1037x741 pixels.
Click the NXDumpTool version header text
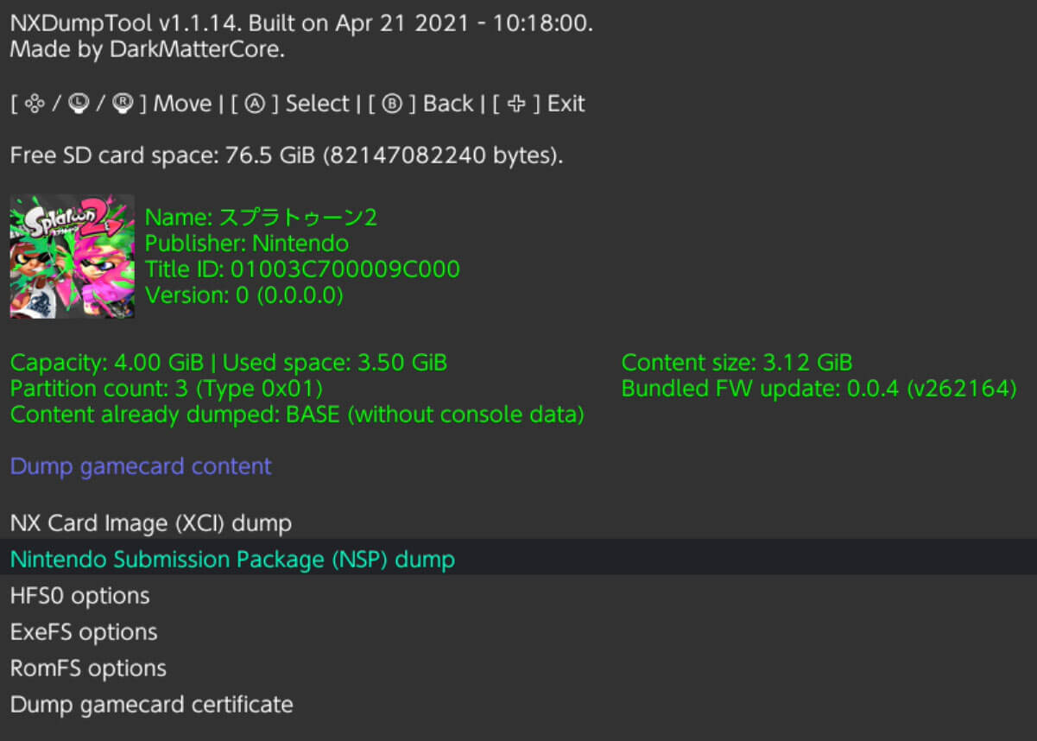point(301,23)
